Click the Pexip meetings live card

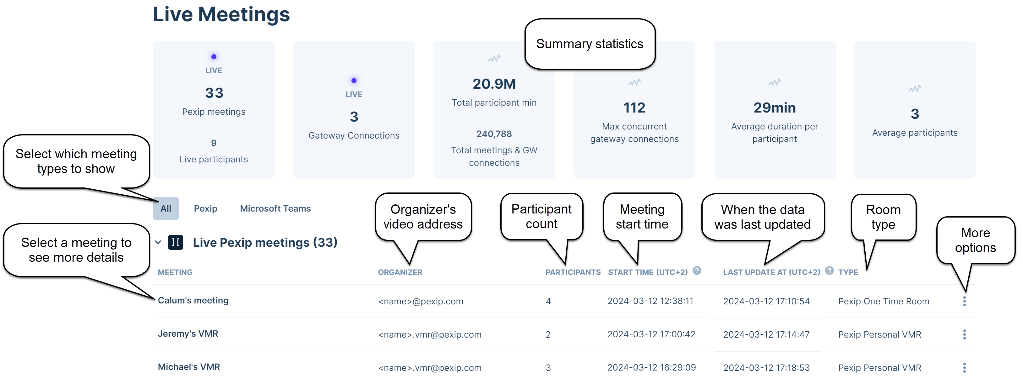point(214,109)
